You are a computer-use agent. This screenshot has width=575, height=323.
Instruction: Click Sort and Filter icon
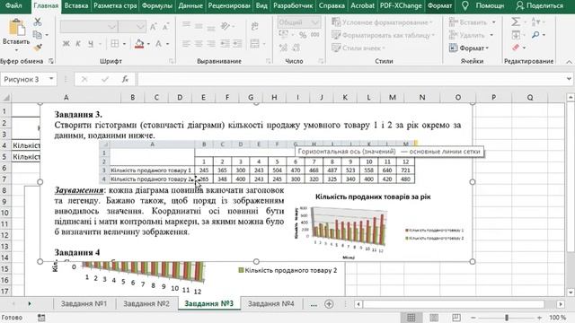tap(535, 22)
